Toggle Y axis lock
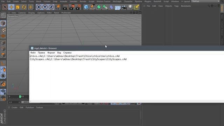Screen dimensions: 224x126 click(45, 7)
